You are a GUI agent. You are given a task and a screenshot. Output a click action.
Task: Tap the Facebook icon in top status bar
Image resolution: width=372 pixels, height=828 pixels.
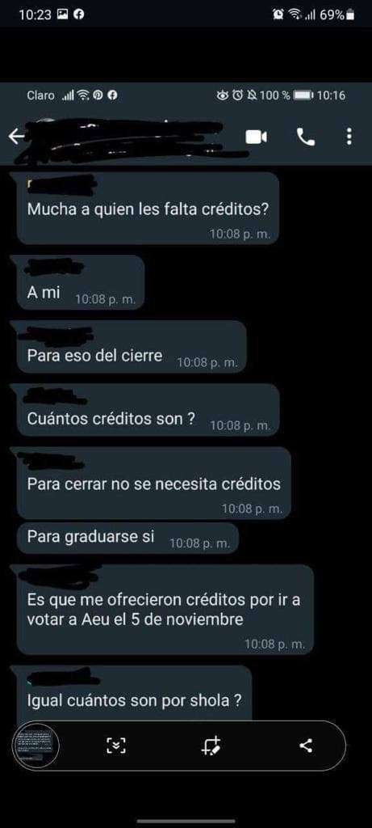(x=78, y=15)
